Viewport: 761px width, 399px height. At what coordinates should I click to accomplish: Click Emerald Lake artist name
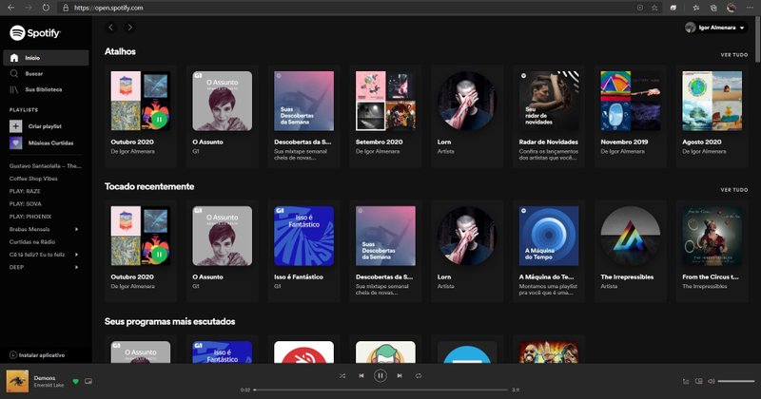[49, 386]
